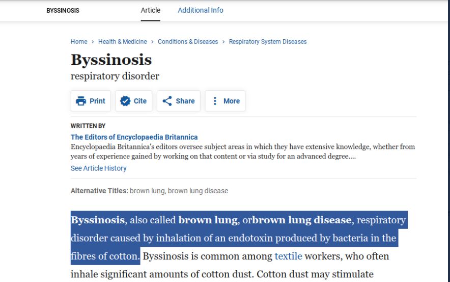
Task: Open Respiratory System Diseases breadcrumb
Action: (x=268, y=42)
